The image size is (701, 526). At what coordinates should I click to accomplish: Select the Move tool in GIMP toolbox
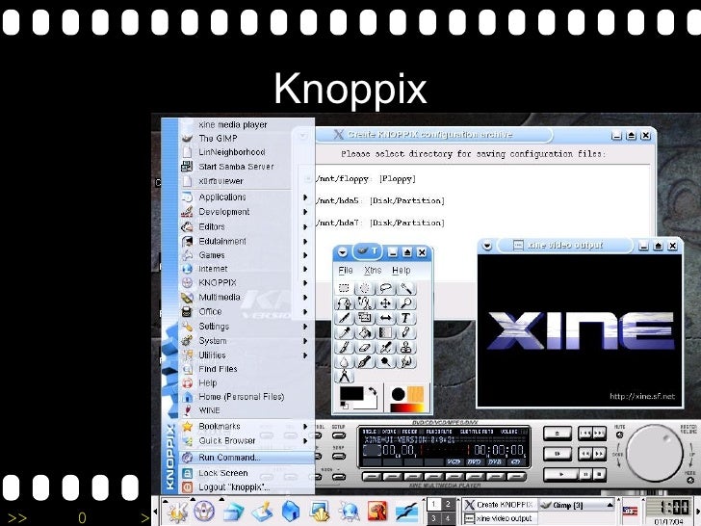(385, 303)
